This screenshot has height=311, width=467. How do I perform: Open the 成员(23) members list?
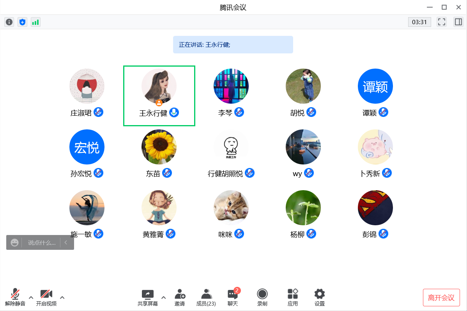[206, 297]
